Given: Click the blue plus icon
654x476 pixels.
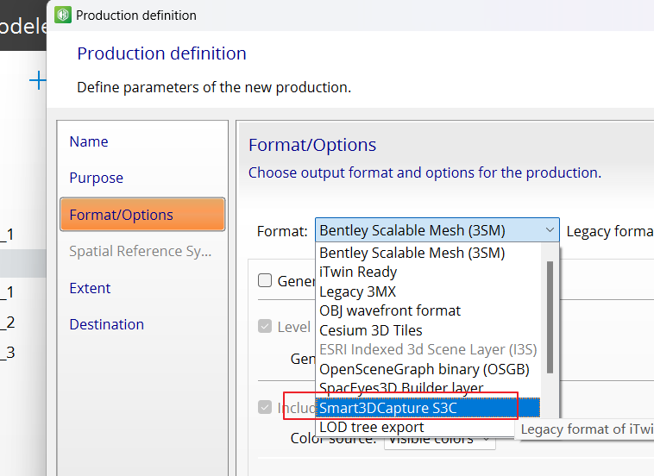Looking at the screenshot, I should [x=37, y=81].
